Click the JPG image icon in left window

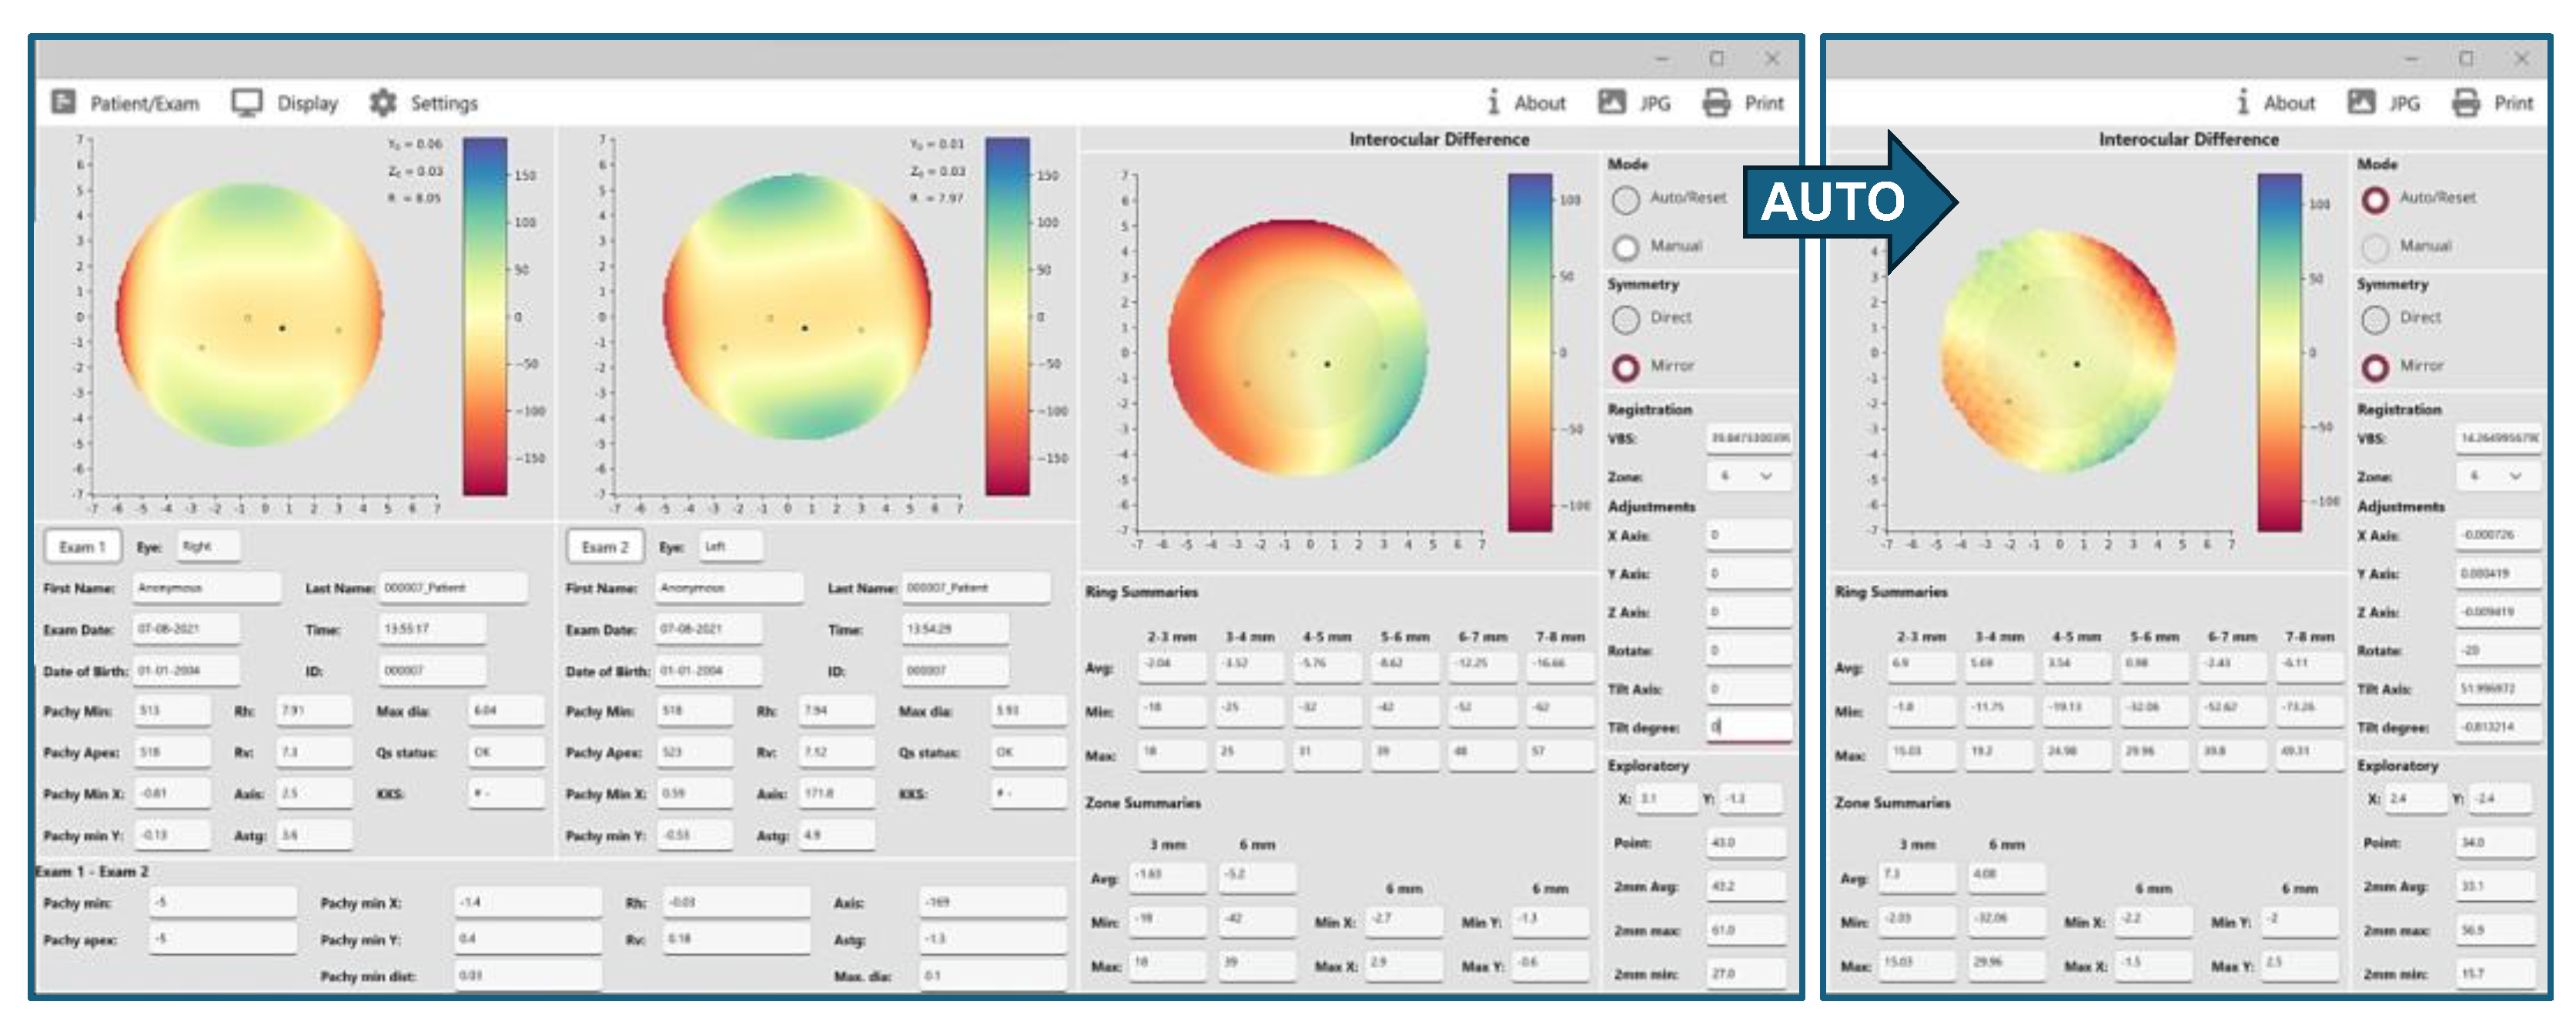pos(1611,102)
